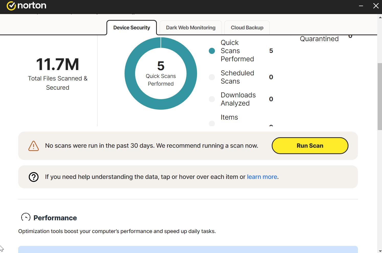
Task: Click the scrollbar down arrow
Action: tap(380, 251)
